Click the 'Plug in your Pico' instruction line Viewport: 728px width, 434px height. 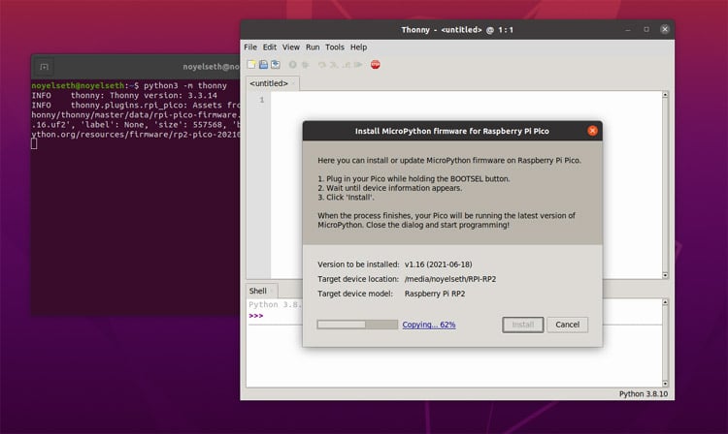pos(414,179)
